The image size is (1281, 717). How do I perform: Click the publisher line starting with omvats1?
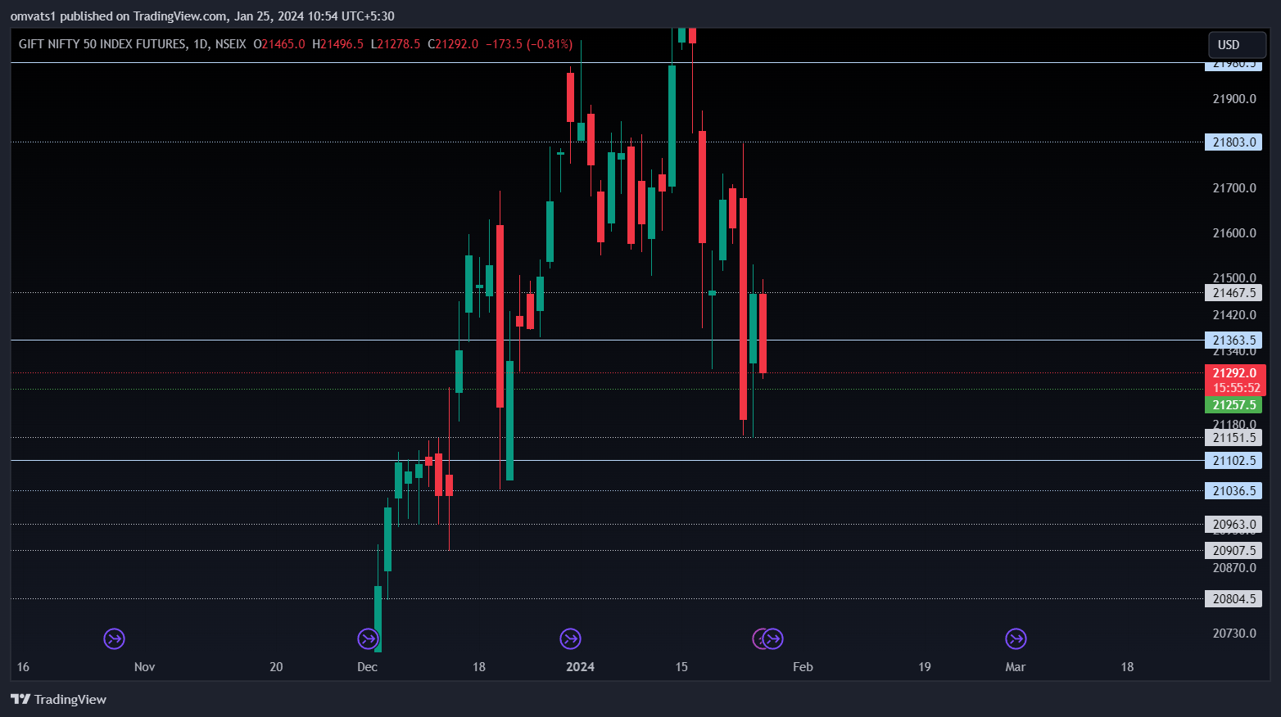pos(202,16)
